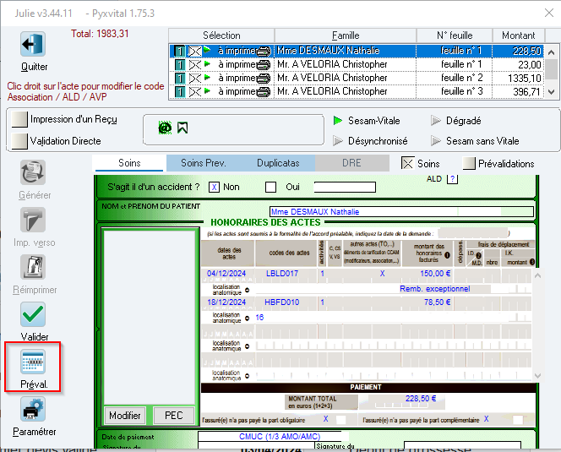Check the accident Non box

point(214,188)
